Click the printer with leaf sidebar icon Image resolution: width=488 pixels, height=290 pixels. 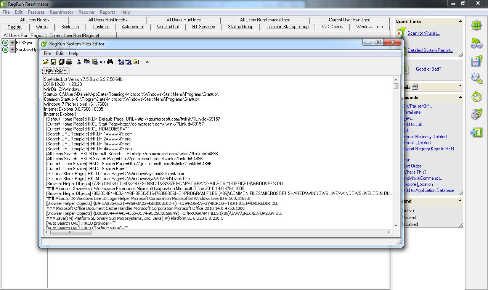pyautogui.click(x=476, y=114)
